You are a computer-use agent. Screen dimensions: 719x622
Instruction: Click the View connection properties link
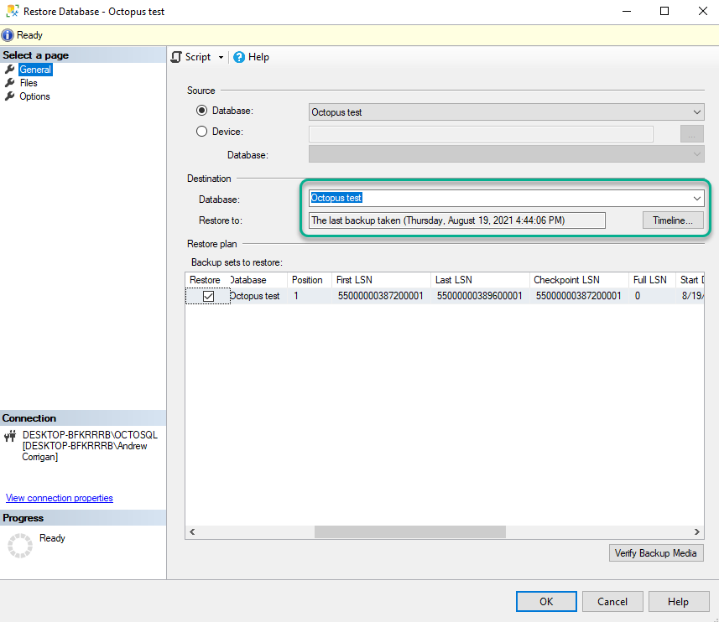click(x=59, y=497)
